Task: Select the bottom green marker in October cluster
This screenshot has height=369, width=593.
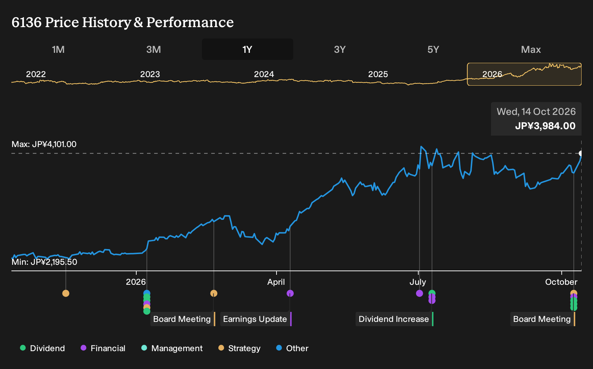Action: (x=574, y=308)
